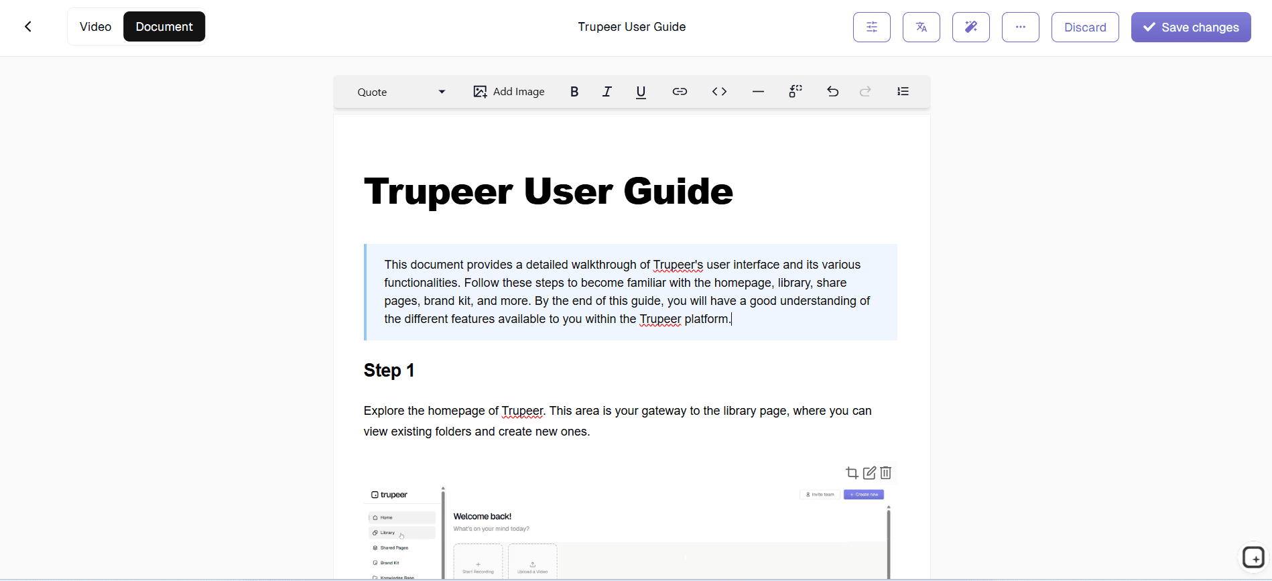Click the AI magic wand icon button
Image resolution: width=1272 pixels, height=581 pixels.
971,27
